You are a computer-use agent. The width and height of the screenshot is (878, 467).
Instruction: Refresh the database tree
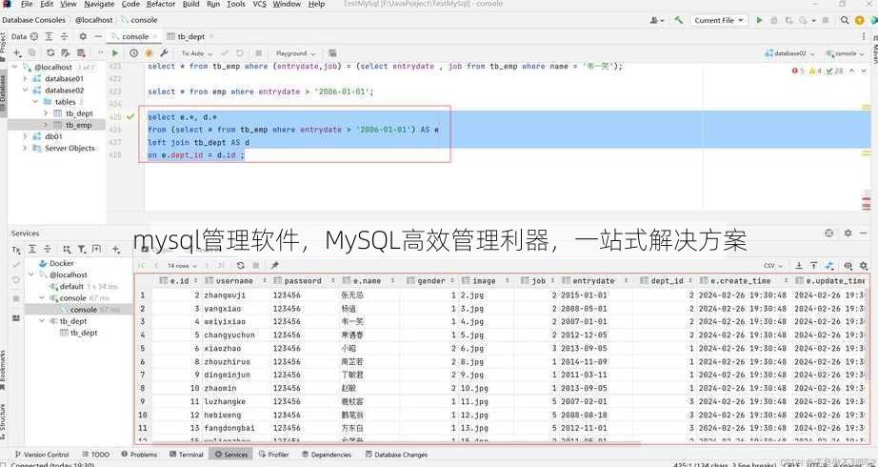50,53
